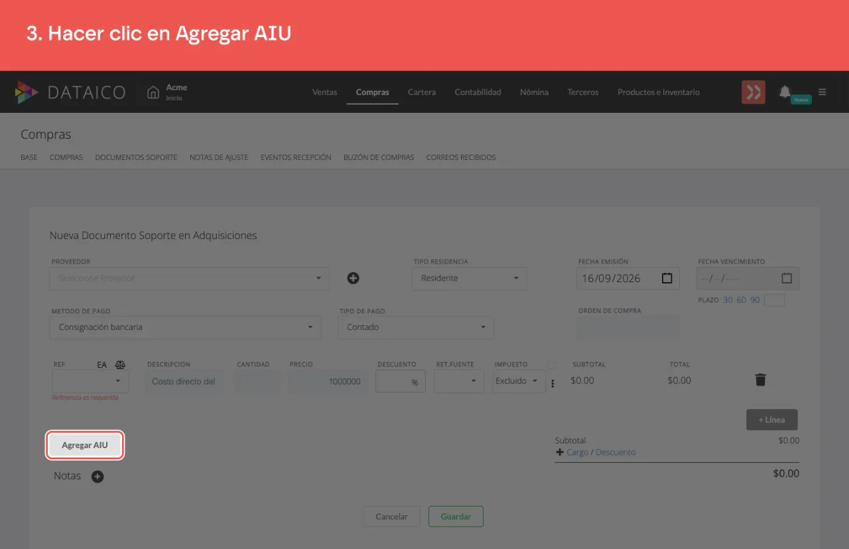849x549 pixels.
Task: Set plazo to 90 days
Action: tap(755, 300)
